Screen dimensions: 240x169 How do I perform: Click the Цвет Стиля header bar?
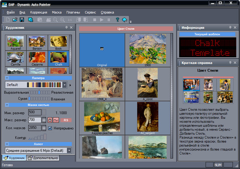pos(126,29)
